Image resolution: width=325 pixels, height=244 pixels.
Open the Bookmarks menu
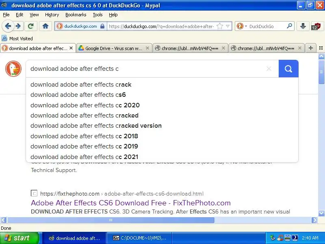(76, 15)
